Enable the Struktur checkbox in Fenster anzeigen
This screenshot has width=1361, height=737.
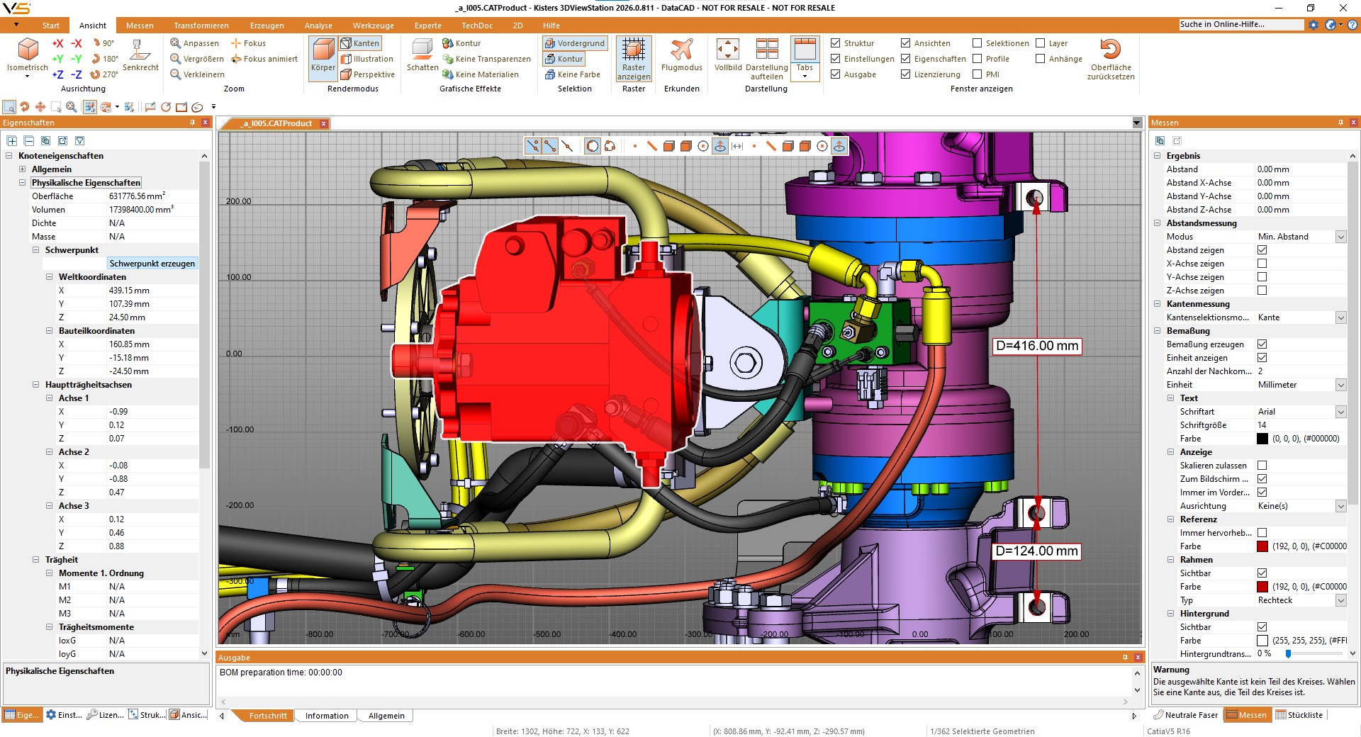click(x=836, y=43)
